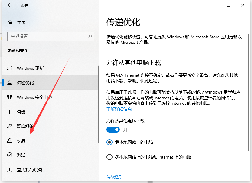Click the search magnifier icon

(90, 36)
